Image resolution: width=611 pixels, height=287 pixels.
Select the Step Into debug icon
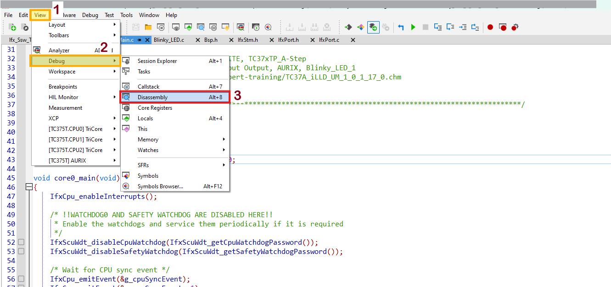[x=439, y=27]
